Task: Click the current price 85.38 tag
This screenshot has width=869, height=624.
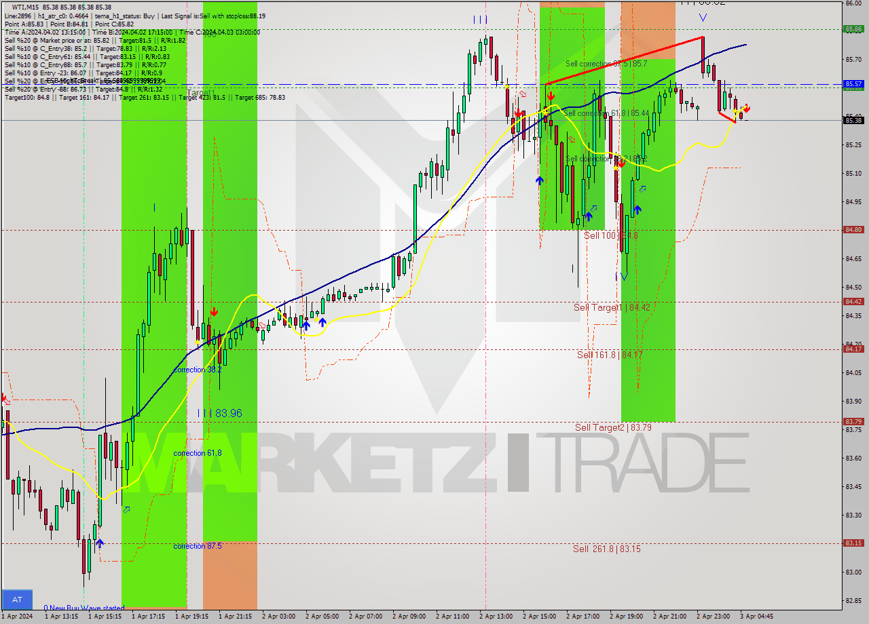Action: tap(853, 120)
